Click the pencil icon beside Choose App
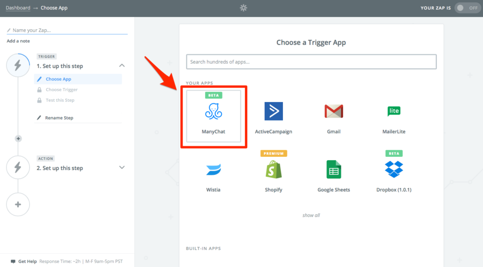 (x=39, y=79)
